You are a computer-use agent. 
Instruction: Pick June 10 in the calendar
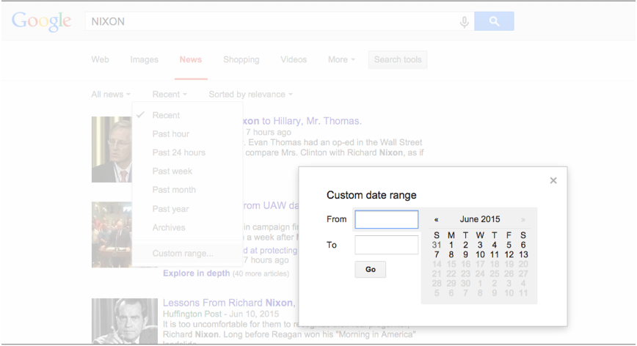480,254
